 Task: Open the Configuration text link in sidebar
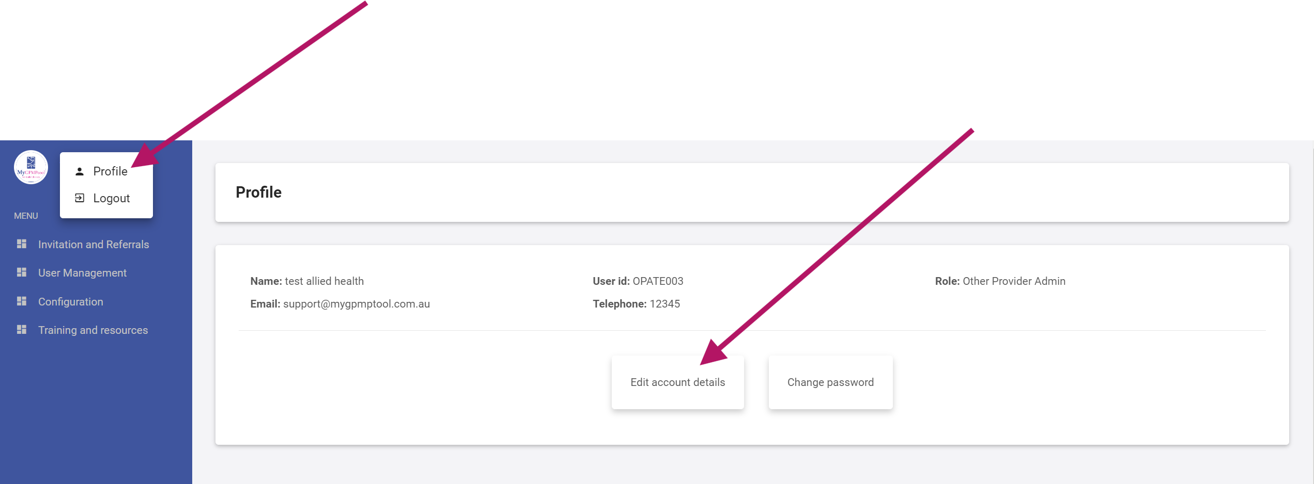(71, 302)
